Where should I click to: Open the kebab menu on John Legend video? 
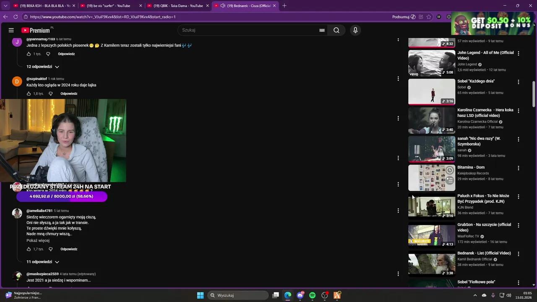click(519, 53)
